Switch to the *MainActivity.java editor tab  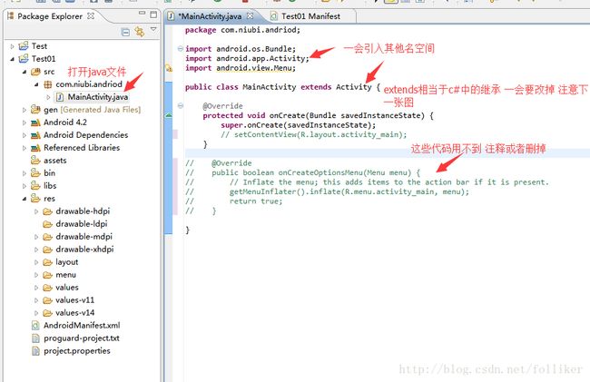(210, 16)
